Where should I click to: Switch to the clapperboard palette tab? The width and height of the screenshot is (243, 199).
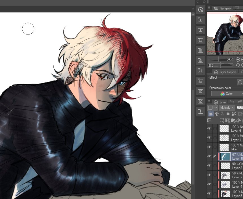240,102
